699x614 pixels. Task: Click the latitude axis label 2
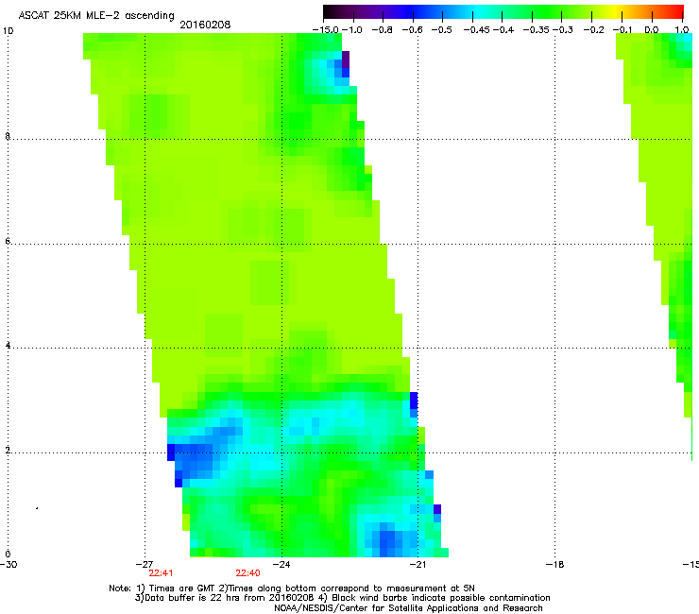coord(8,451)
